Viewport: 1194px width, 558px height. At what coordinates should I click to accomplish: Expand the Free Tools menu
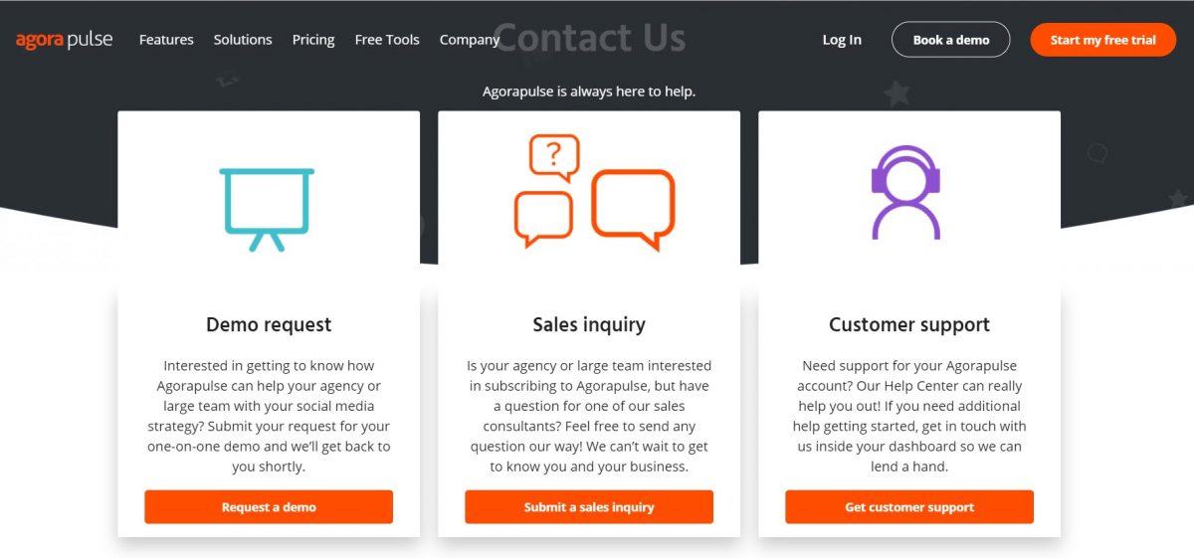pyautogui.click(x=387, y=40)
